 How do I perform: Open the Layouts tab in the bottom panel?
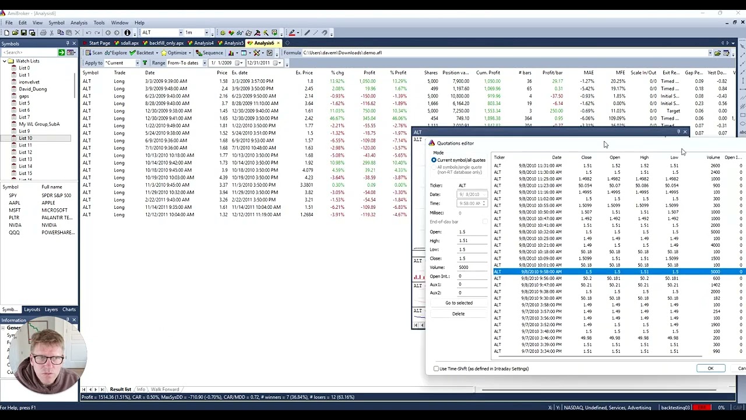click(x=32, y=309)
